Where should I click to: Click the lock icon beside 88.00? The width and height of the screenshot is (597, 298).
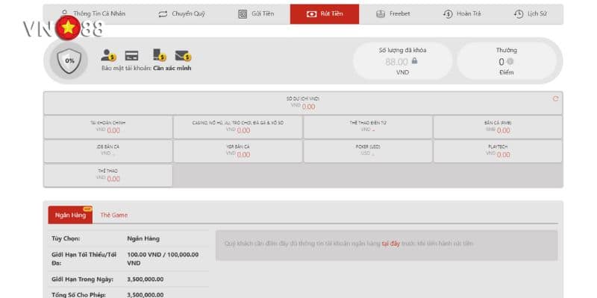pyautogui.click(x=414, y=62)
